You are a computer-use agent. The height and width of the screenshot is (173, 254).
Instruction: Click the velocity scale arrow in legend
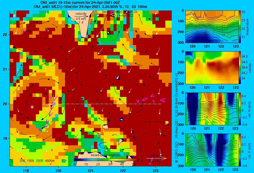(82, 16)
